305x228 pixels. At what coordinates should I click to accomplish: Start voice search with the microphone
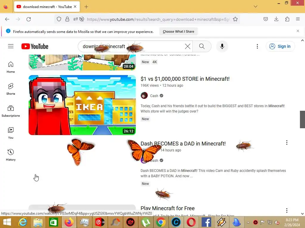coord(222,46)
